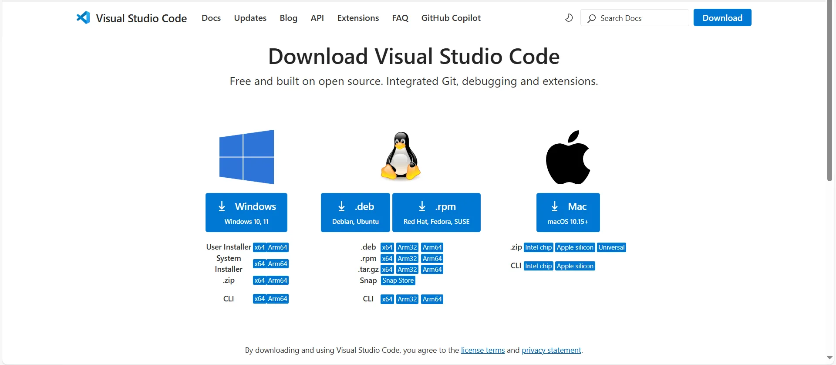Download the Mac macOS 10.15+ build

568,213
